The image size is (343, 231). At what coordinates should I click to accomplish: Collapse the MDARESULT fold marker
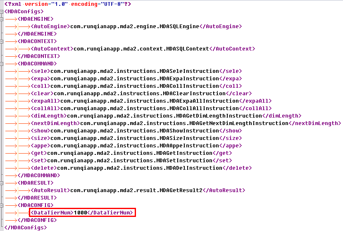pyautogui.click(x=1, y=183)
